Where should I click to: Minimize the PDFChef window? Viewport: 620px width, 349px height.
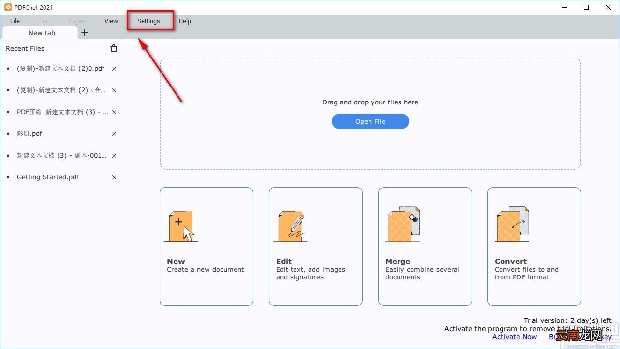click(564, 7)
